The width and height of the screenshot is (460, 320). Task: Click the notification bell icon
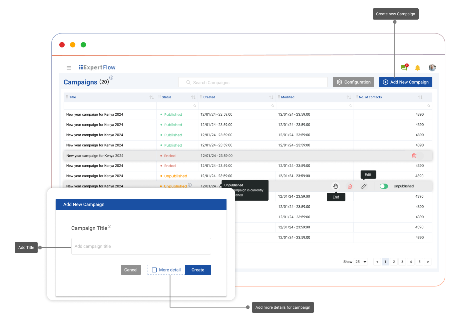click(417, 68)
